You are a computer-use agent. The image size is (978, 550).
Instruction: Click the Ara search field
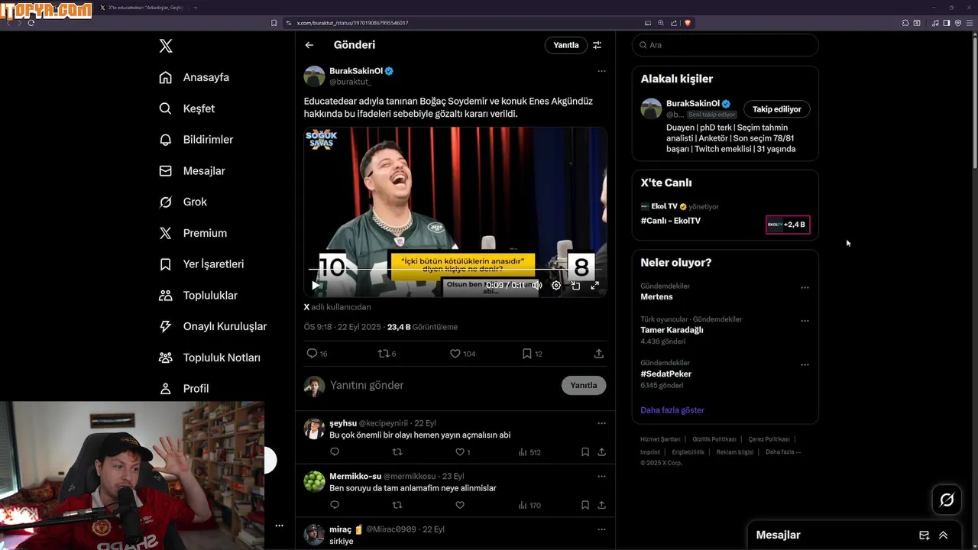[725, 45]
